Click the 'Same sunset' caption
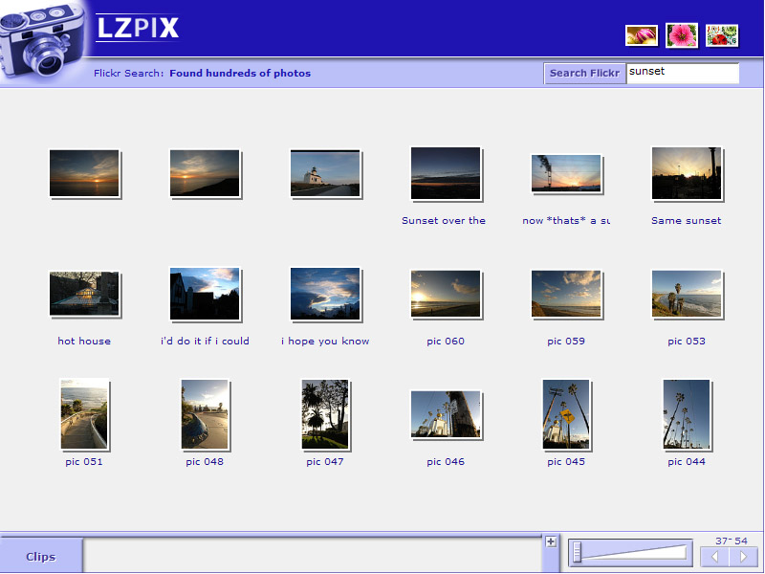765x574 pixels. tap(686, 221)
